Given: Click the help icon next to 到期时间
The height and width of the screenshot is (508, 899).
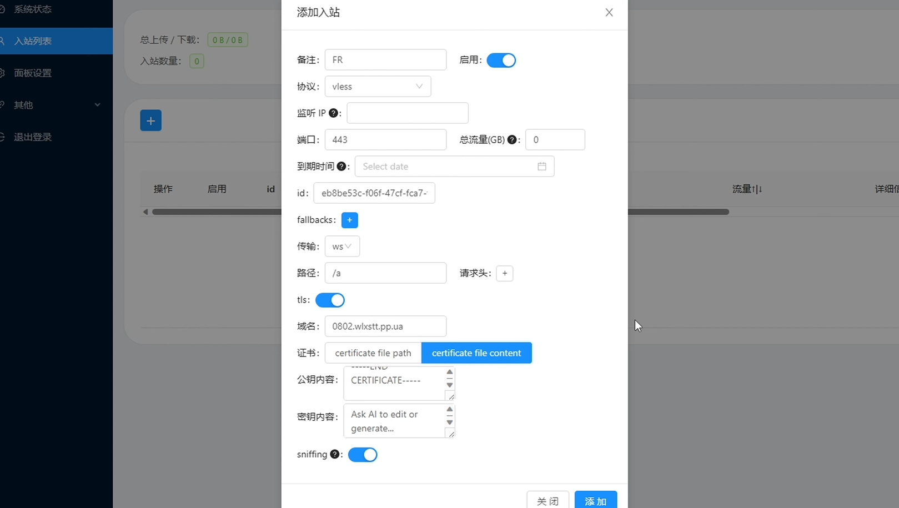Looking at the screenshot, I should coord(341,167).
